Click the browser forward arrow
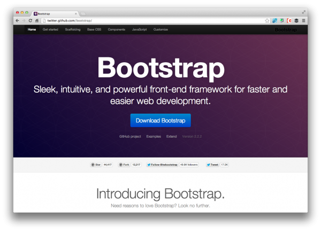This screenshot has width=321, height=231. coord(24,20)
